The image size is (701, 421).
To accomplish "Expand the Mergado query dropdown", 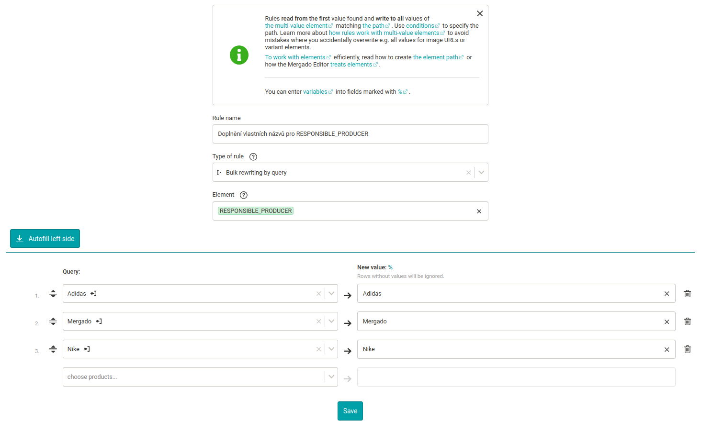I will pos(331,321).
